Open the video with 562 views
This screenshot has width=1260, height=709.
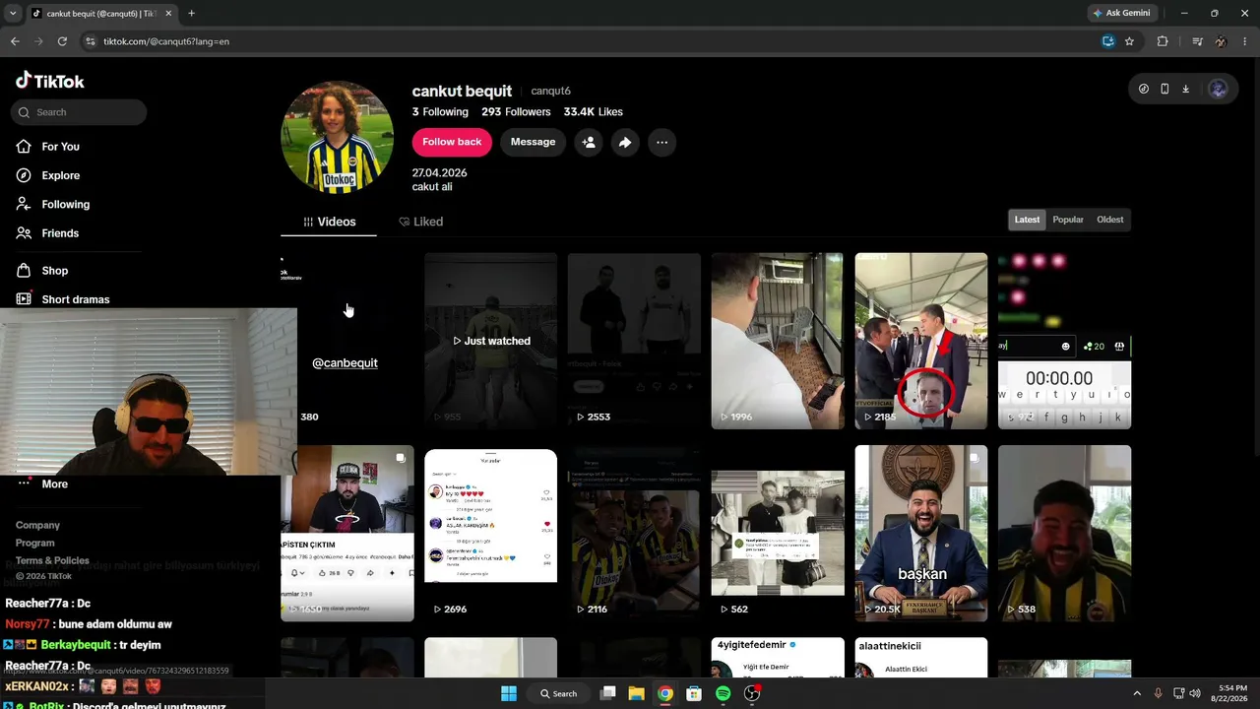click(778, 533)
